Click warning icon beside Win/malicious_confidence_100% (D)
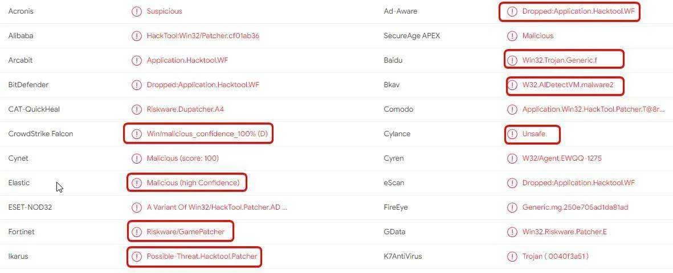Image resolution: width=673 pixels, height=273 pixels. pos(137,134)
